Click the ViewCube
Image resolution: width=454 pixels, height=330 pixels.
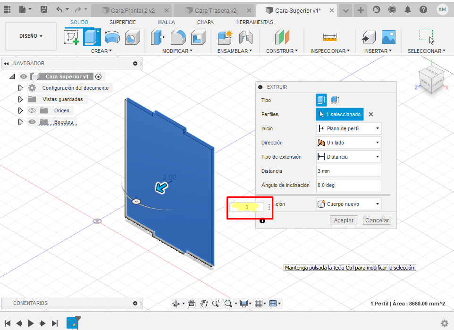pos(431,79)
